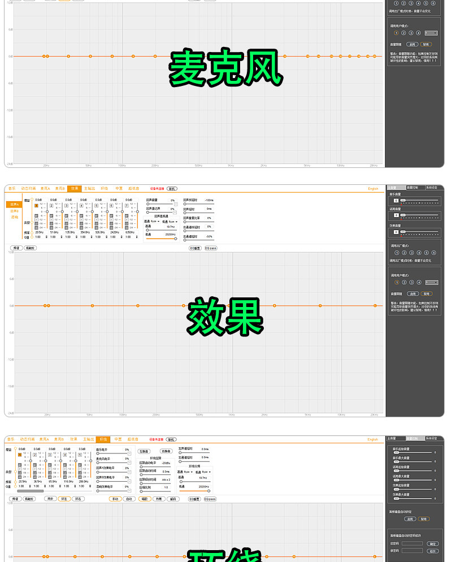Click 右静音 button in 环绕 panel
Screen dimensions: 452x562
click(x=166, y=451)
